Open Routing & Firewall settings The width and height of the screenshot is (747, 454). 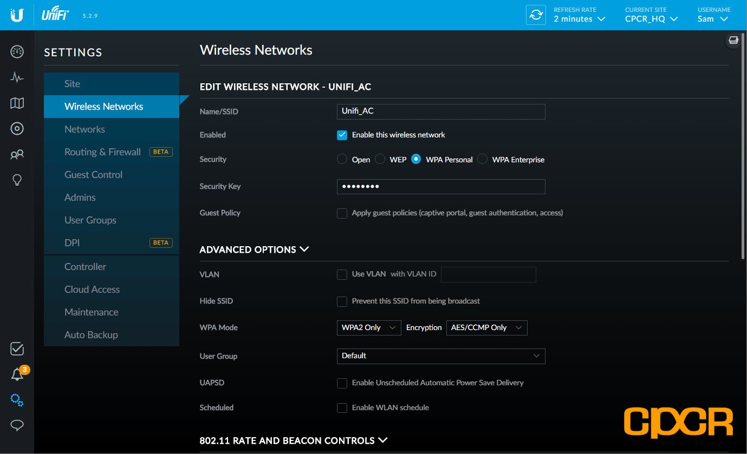tap(112, 152)
